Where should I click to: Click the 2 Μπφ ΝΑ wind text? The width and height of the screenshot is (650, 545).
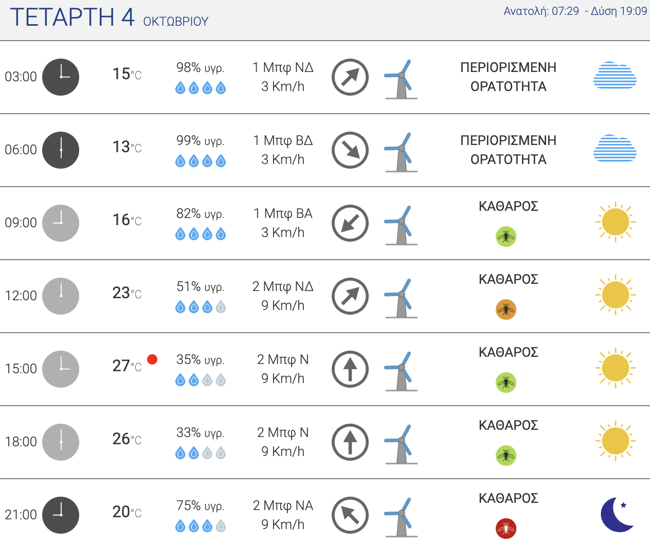coord(283,506)
